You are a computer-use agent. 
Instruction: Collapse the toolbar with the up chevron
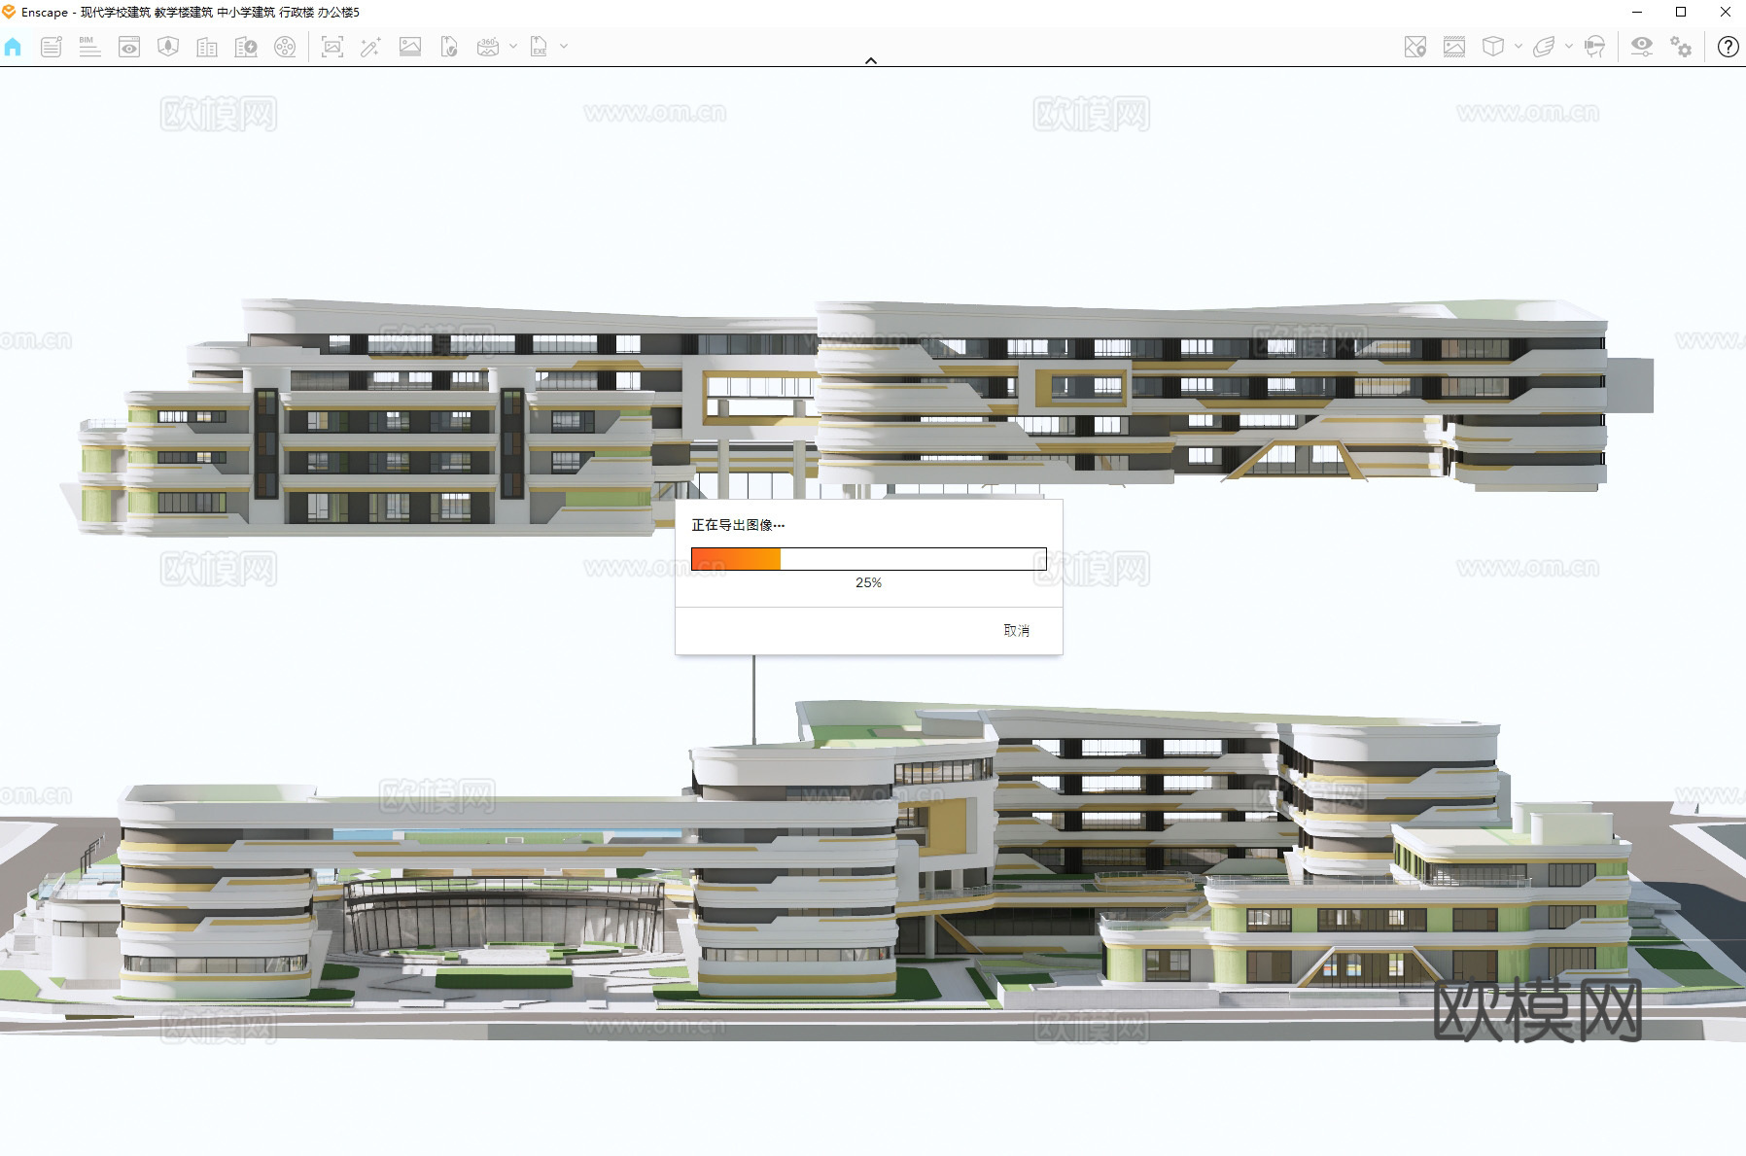click(x=871, y=60)
